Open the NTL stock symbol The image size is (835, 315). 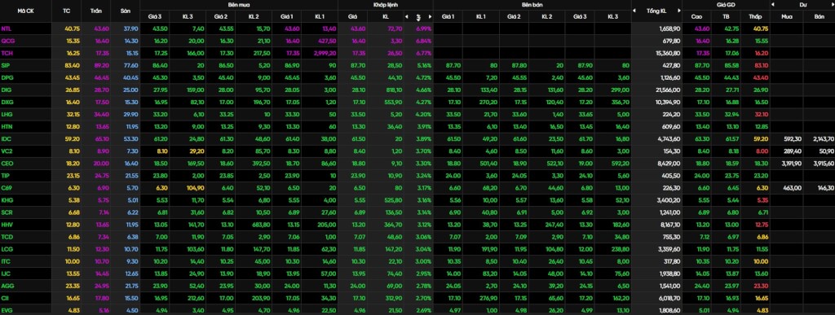pyautogui.click(x=6, y=28)
